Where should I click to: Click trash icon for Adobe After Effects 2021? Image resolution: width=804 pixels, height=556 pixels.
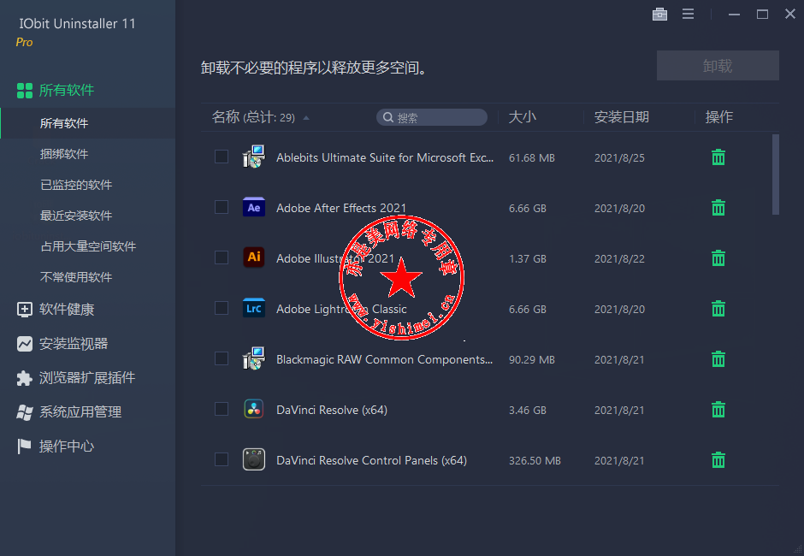(x=718, y=208)
